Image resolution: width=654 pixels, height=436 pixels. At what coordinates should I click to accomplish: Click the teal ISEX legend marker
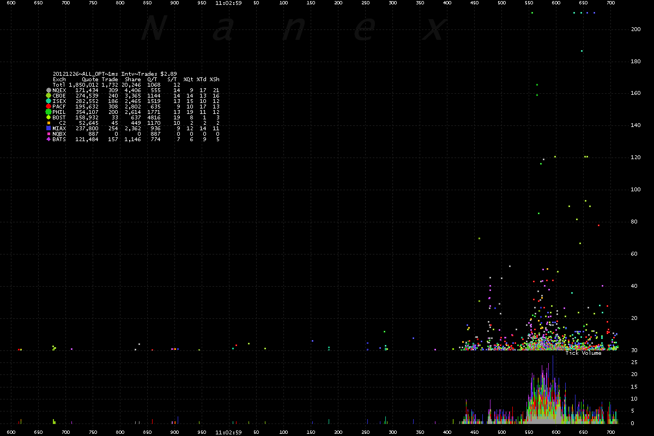pos(49,101)
